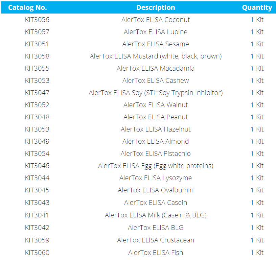Click the AlerTox ELISA Coconut description
The height and width of the screenshot is (260, 276).
tap(156, 20)
